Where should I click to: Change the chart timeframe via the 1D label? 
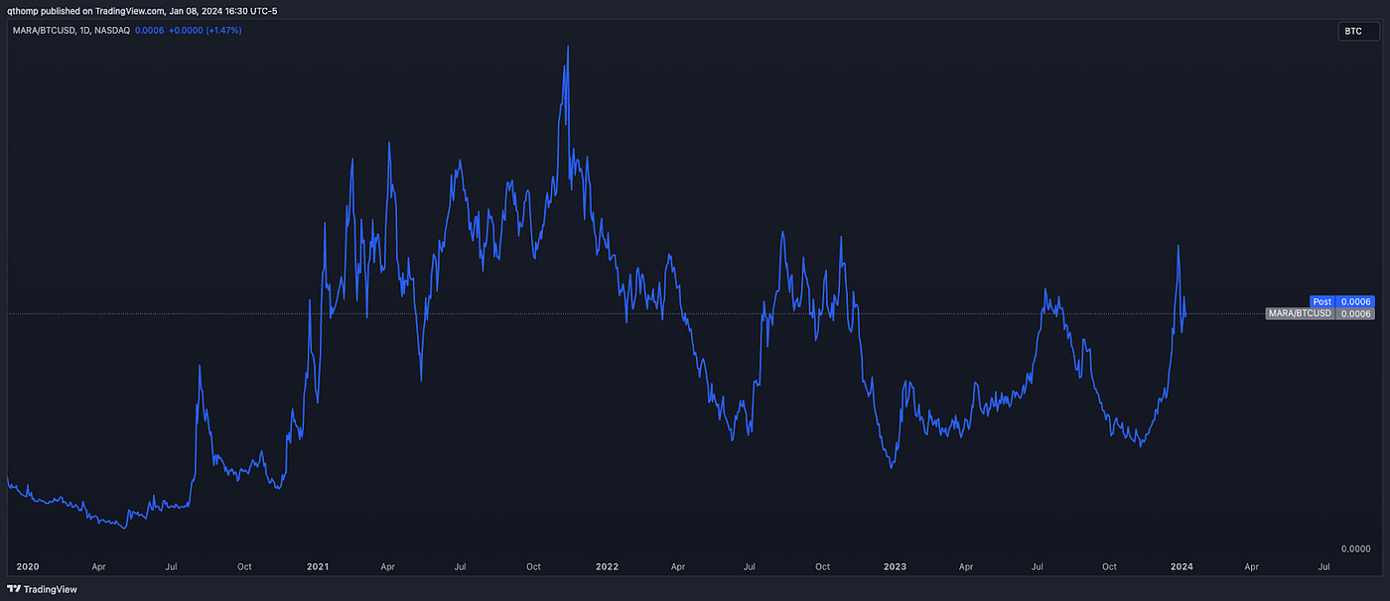click(x=84, y=31)
